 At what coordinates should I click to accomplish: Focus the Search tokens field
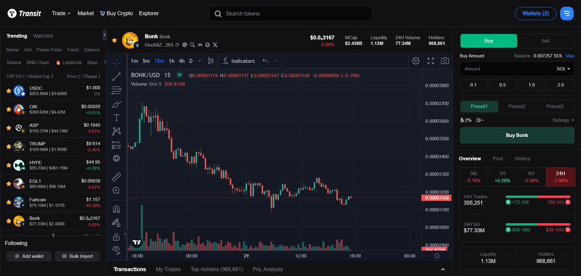[x=290, y=14]
